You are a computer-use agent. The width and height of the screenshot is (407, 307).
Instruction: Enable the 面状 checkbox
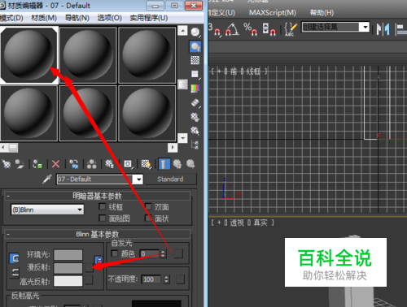148,218
